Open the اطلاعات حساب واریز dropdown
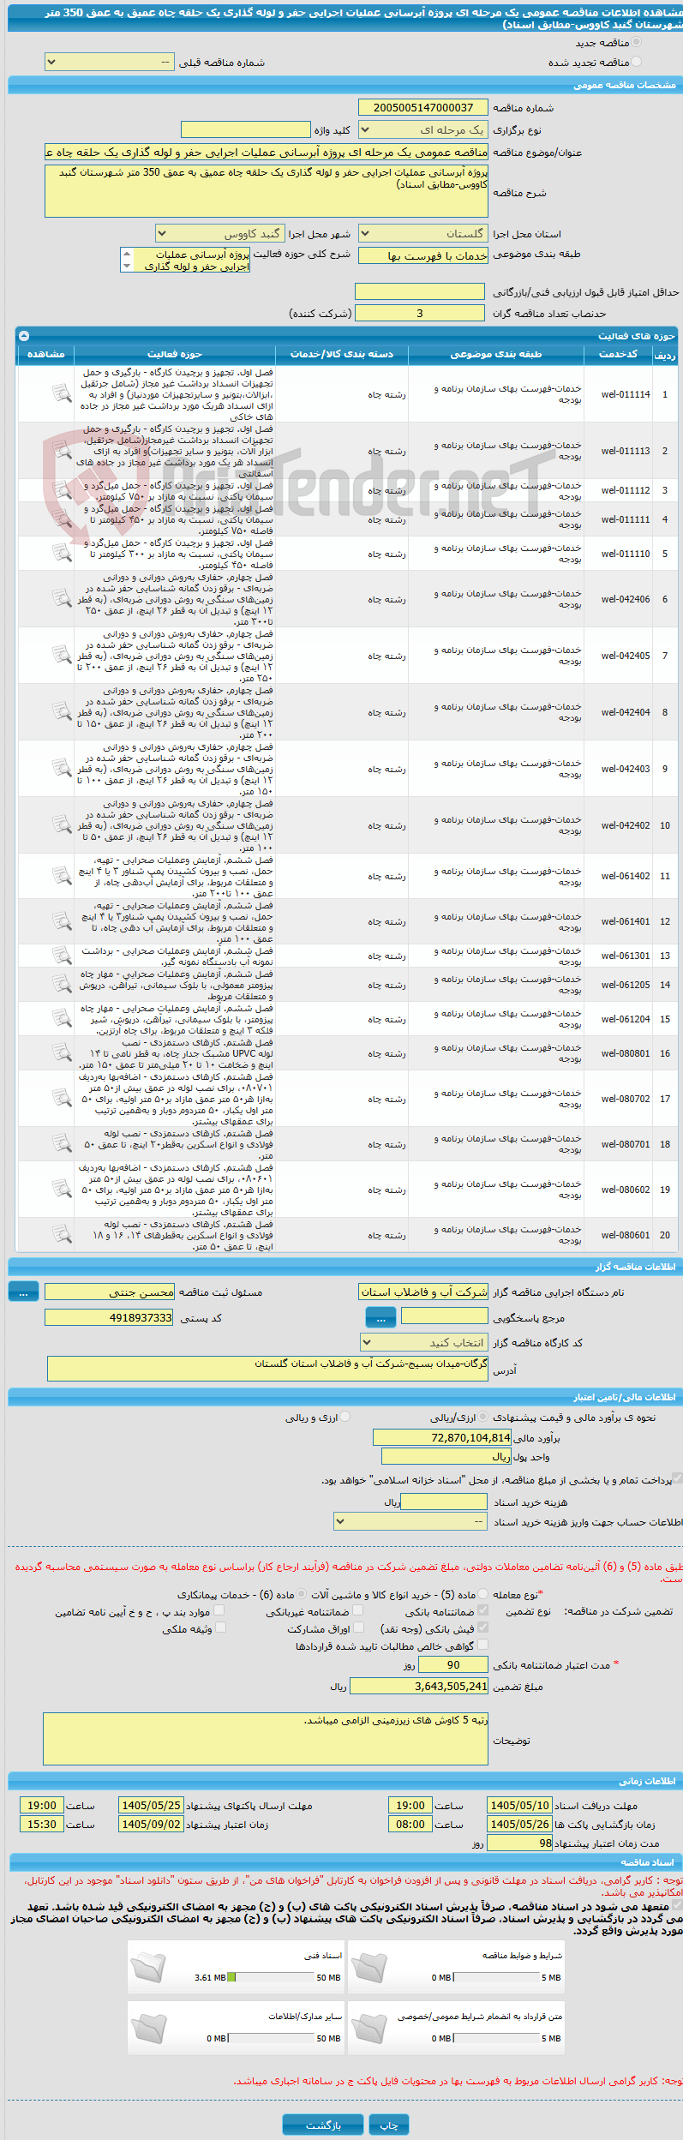This screenshot has height=2140, width=683. click(x=411, y=1521)
